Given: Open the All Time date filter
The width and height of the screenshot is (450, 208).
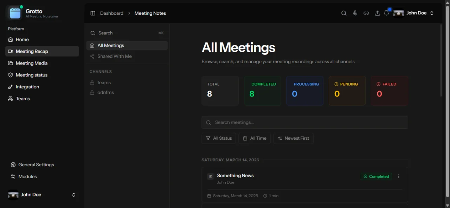Looking at the screenshot, I should pyautogui.click(x=255, y=138).
